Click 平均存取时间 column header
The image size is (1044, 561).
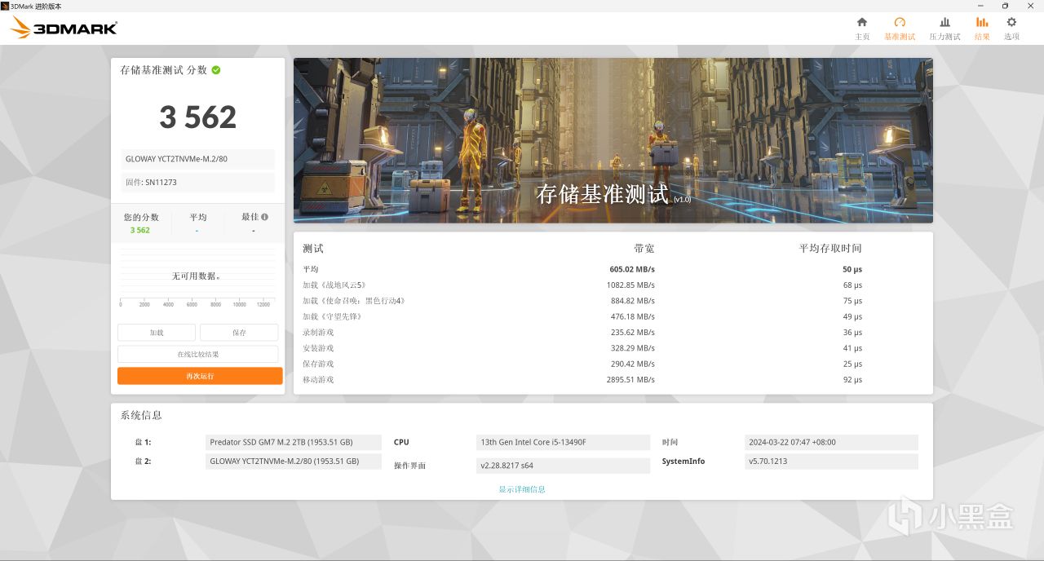830,249
